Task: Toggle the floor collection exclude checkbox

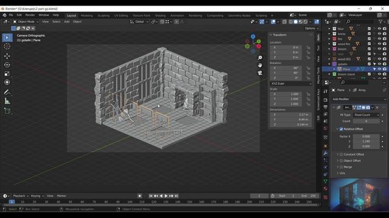Action: (x=369, y=28)
